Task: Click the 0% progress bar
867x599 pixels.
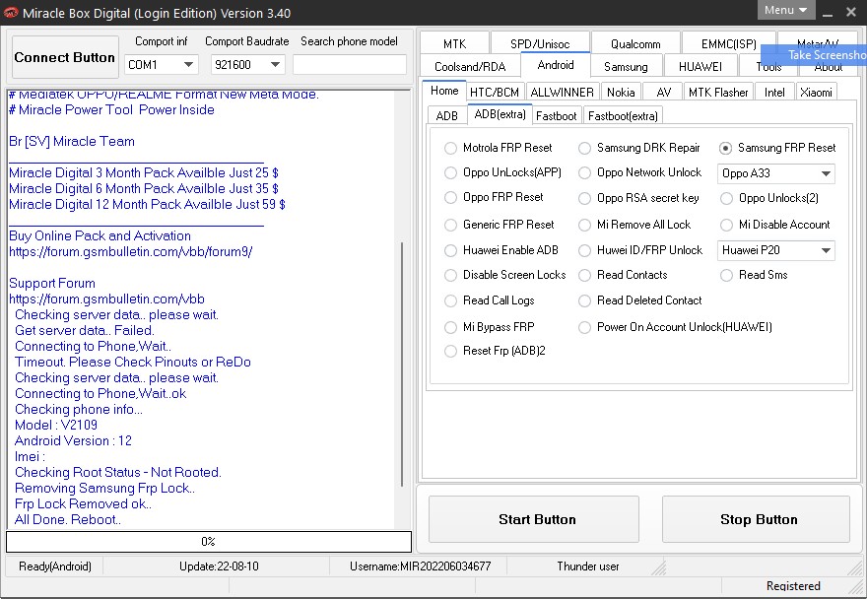Action: (x=209, y=542)
